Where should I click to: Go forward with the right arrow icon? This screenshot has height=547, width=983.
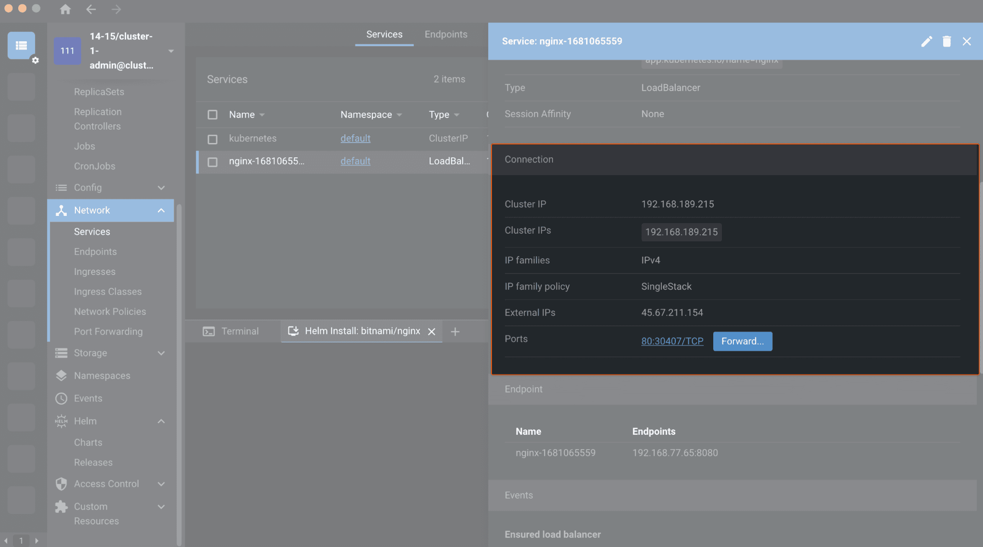pos(116,9)
